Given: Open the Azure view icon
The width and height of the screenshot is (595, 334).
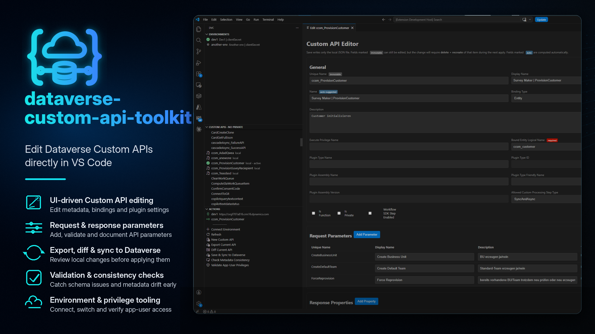Looking at the screenshot, I should click(199, 107).
